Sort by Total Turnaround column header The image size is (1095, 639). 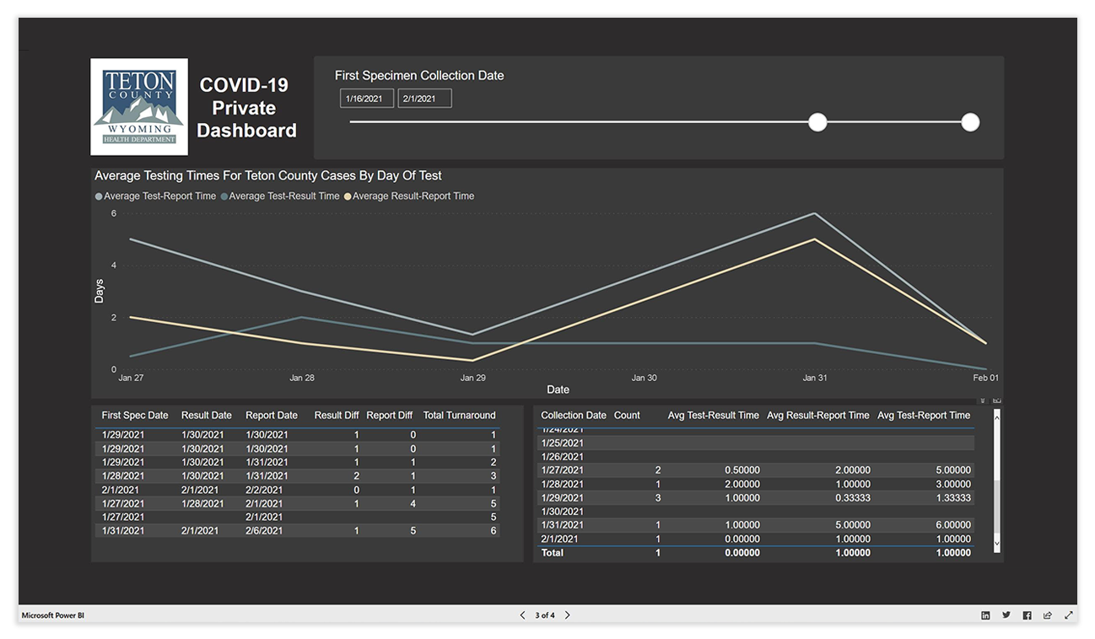[459, 416]
